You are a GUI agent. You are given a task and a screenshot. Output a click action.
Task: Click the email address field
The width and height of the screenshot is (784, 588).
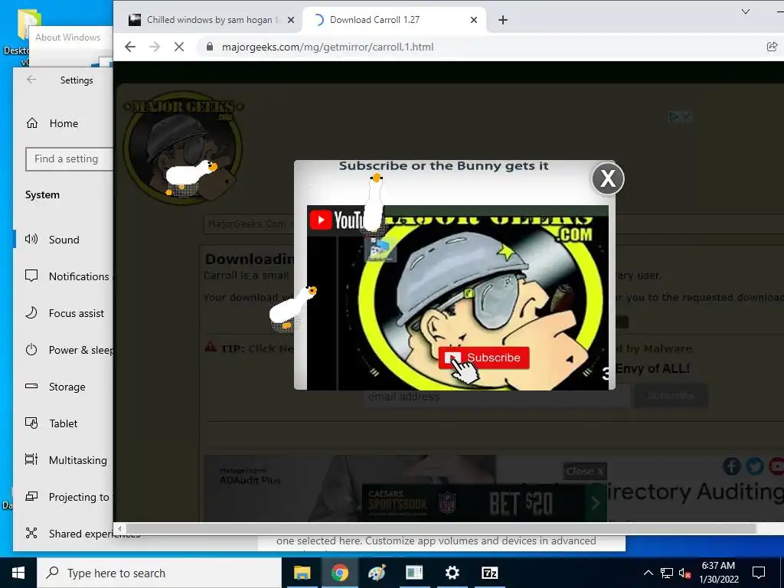coord(496,397)
